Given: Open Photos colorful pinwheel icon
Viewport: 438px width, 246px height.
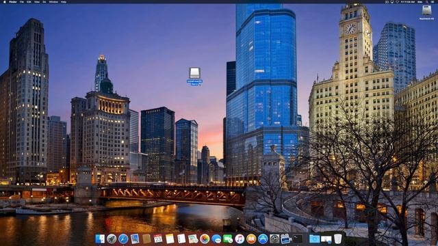Looking at the screenshot, I should click(x=205, y=238).
